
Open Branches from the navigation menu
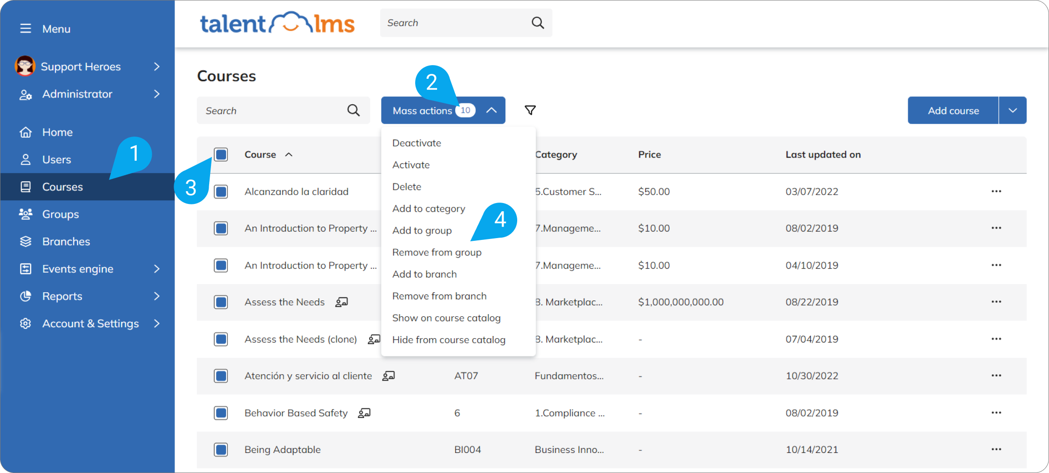(66, 241)
